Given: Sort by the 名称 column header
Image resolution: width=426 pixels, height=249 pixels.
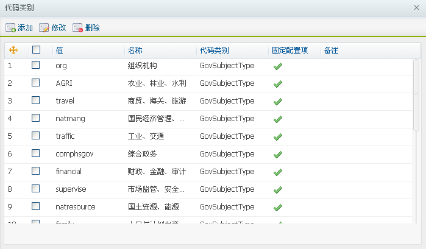Looking at the screenshot, I should (x=135, y=50).
